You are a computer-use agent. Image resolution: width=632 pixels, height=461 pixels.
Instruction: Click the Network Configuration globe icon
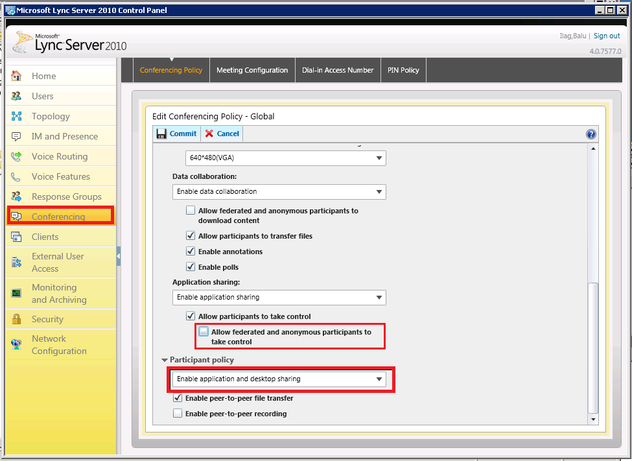(16, 344)
